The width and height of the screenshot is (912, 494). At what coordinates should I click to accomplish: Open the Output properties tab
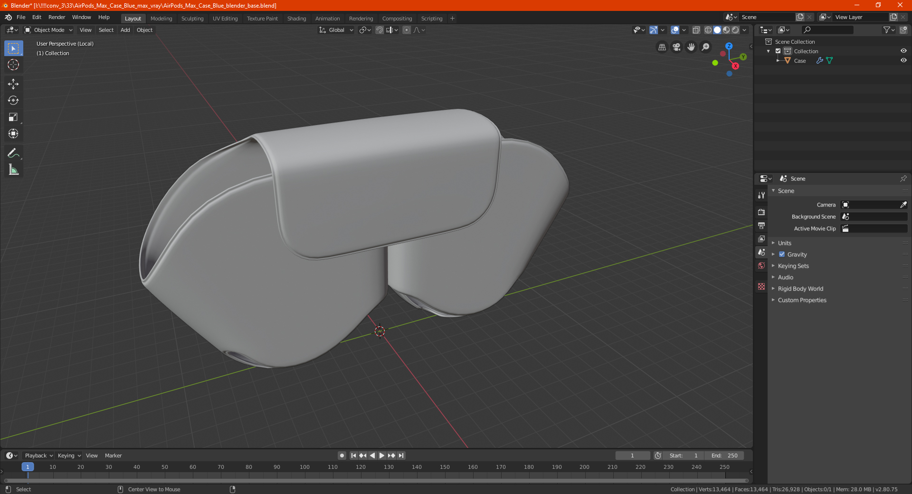[761, 225]
